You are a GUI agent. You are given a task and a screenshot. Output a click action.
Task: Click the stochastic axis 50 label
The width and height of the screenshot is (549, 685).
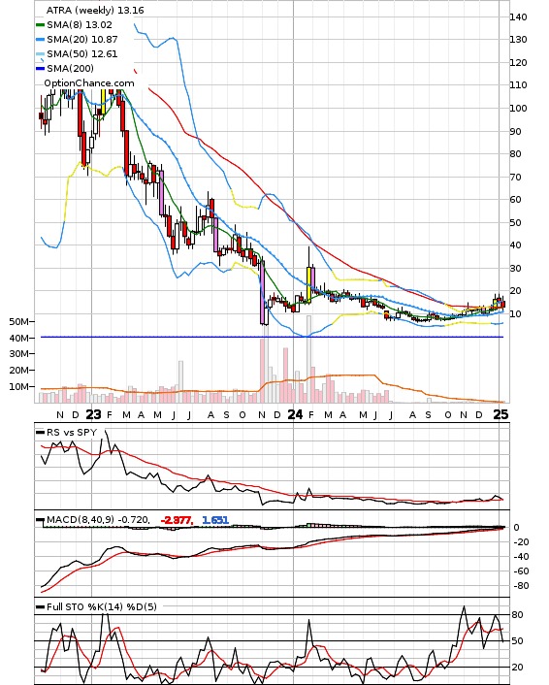[x=517, y=641]
